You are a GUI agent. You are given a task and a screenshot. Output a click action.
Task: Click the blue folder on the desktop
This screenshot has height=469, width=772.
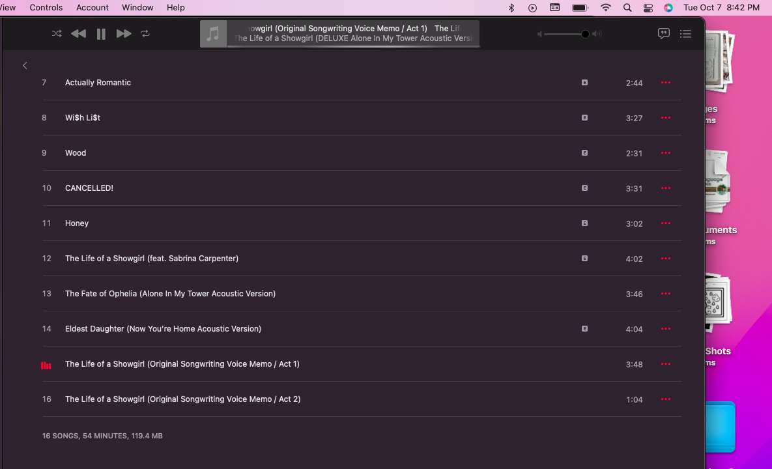pos(720,427)
